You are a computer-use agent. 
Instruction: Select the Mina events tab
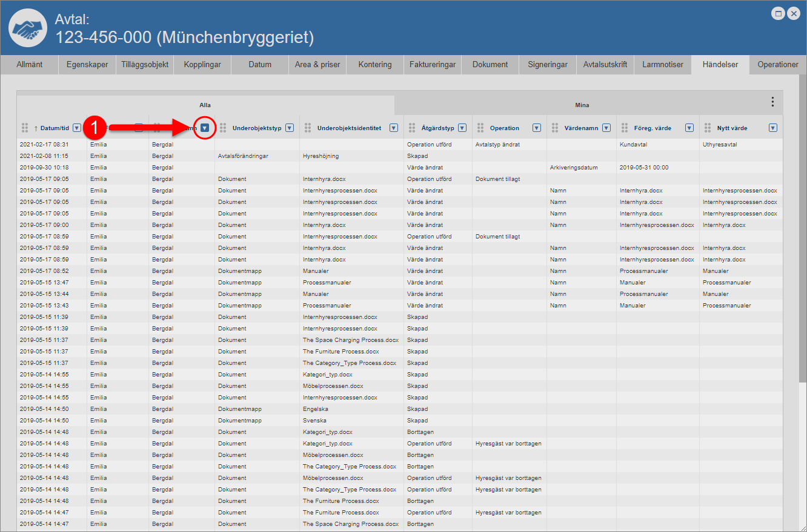point(582,105)
